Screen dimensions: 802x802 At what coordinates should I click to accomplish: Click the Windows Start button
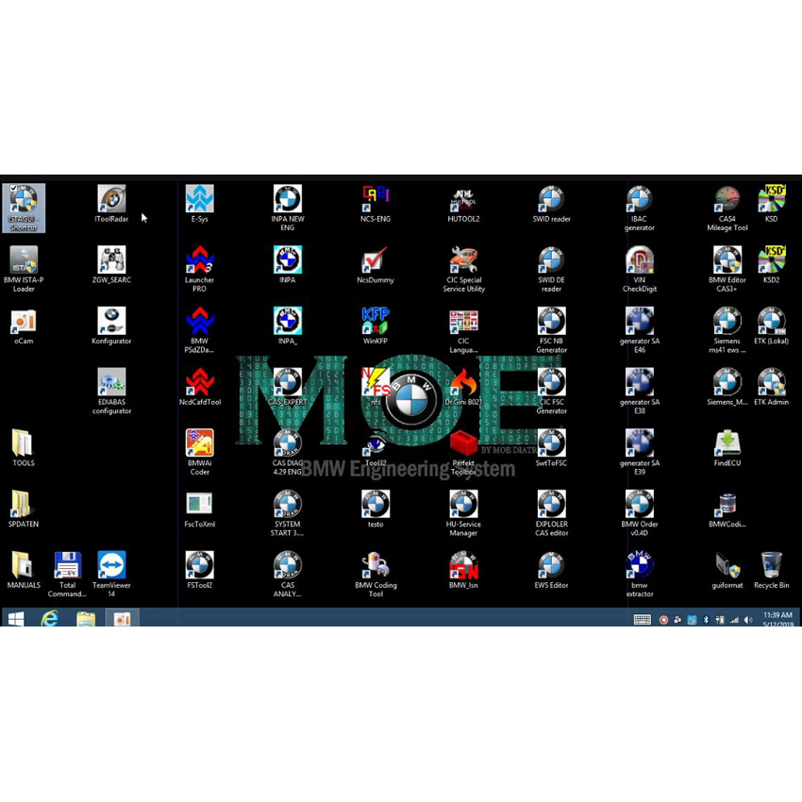click(16, 619)
